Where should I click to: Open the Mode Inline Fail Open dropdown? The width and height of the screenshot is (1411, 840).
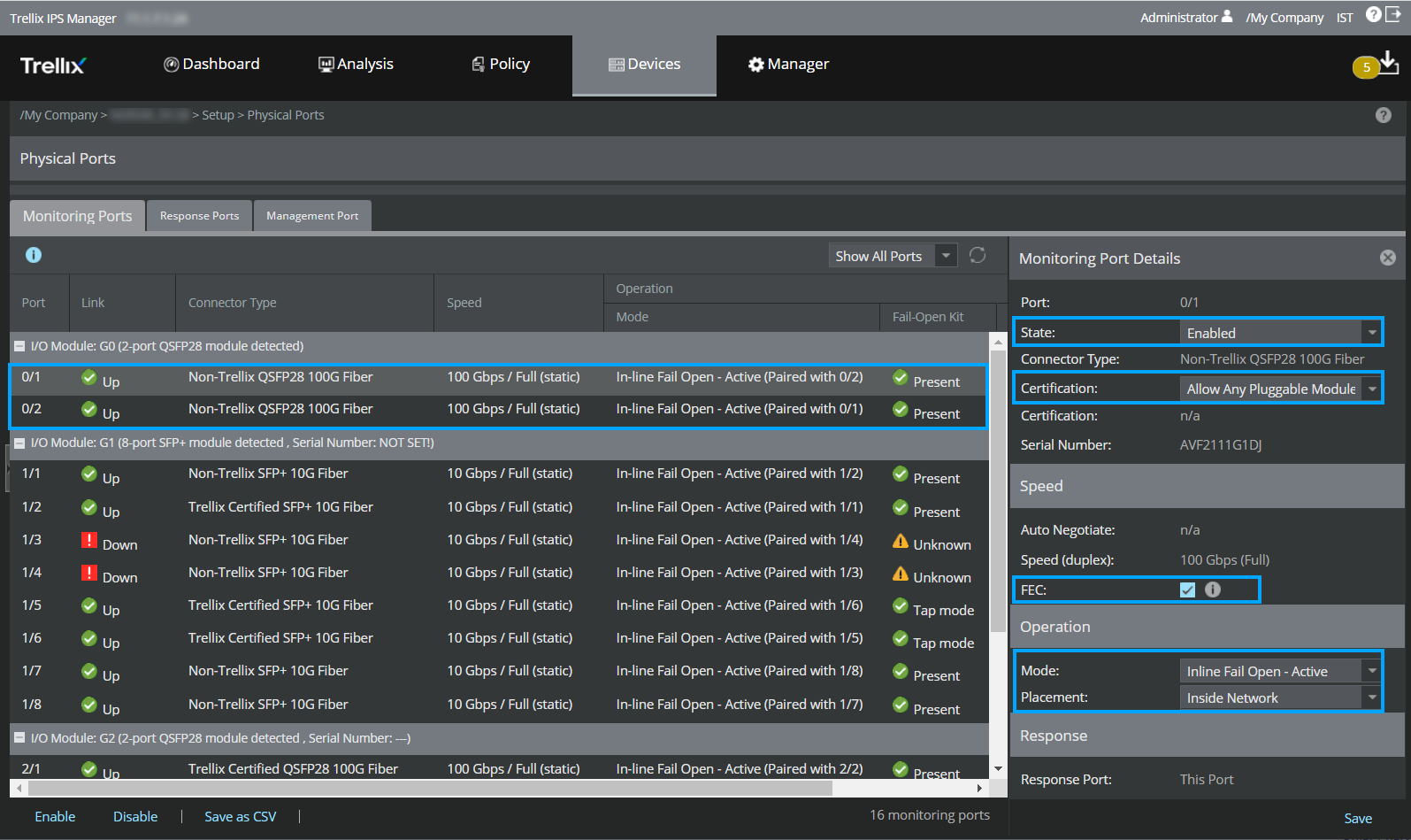pyautogui.click(x=1280, y=671)
